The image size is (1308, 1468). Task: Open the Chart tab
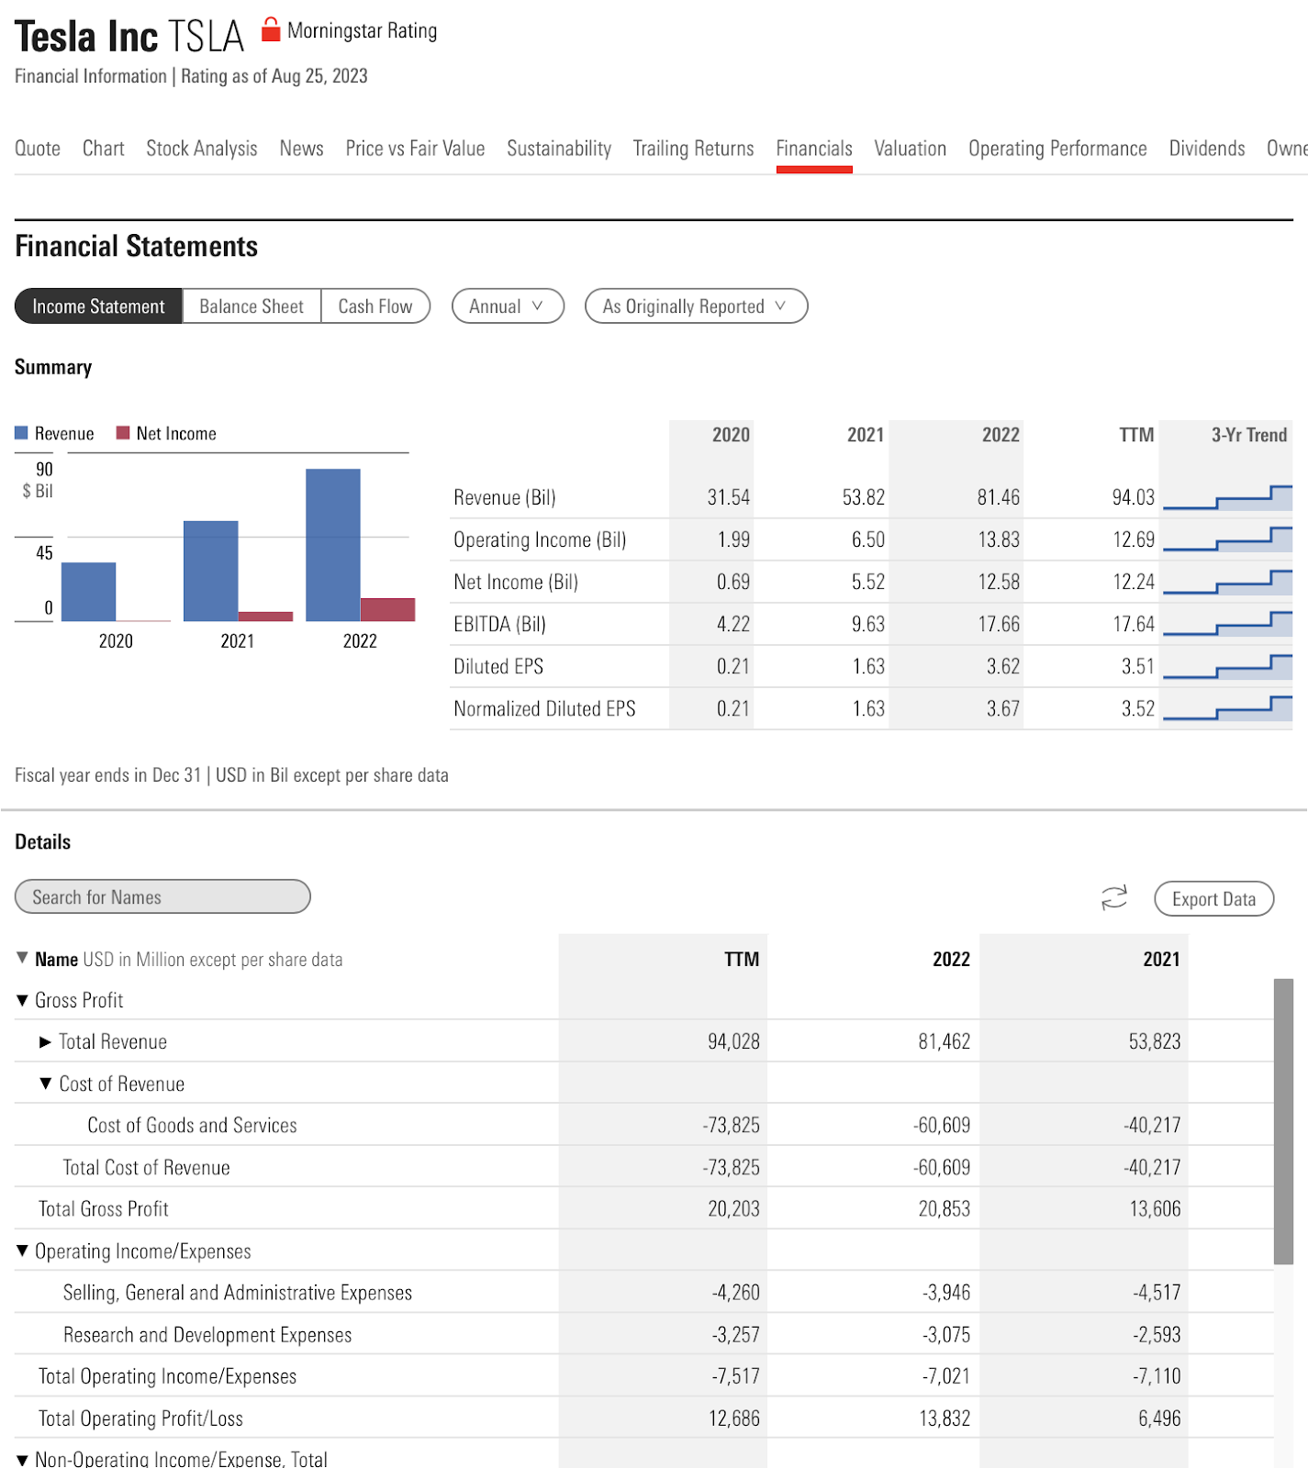click(x=104, y=149)
